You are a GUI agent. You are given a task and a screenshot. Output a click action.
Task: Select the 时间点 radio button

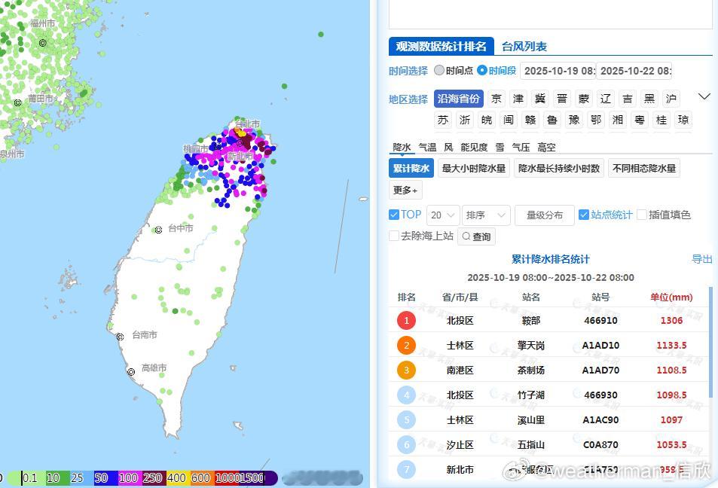pos(439,70)
